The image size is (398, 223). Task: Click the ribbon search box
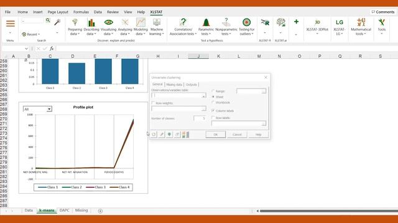33,20
